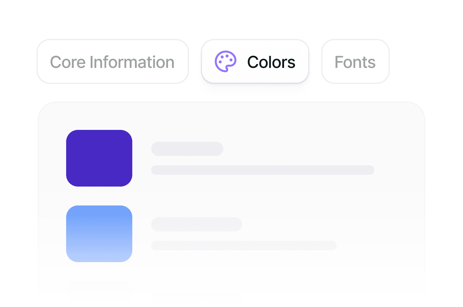Screen dimensions: 463x307
Task: Click the palette icon on the Colors tab
Action: pyautogui.click(x=226, y=61)
